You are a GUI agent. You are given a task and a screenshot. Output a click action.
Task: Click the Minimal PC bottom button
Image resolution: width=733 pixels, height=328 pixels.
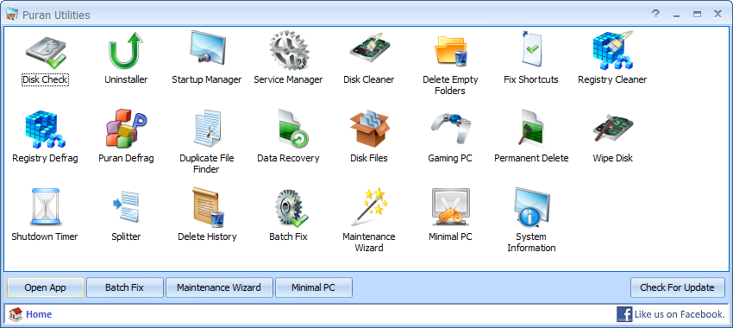coord(313,287)
